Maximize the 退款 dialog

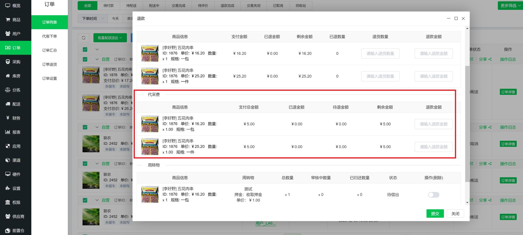[x=456, y=19]
